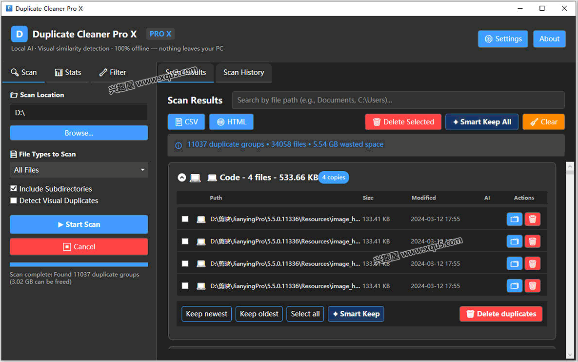Viewport: 578px width, 362px height.
Task: Delete duplicates in Code group
Action: coord(500,314)
